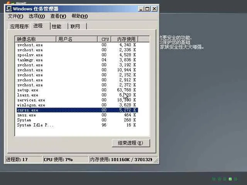Click the 96 CPU value of System Idle
The height and width of the screenshot is (185, 247).
pyautogui.click(x=104, y=125)
